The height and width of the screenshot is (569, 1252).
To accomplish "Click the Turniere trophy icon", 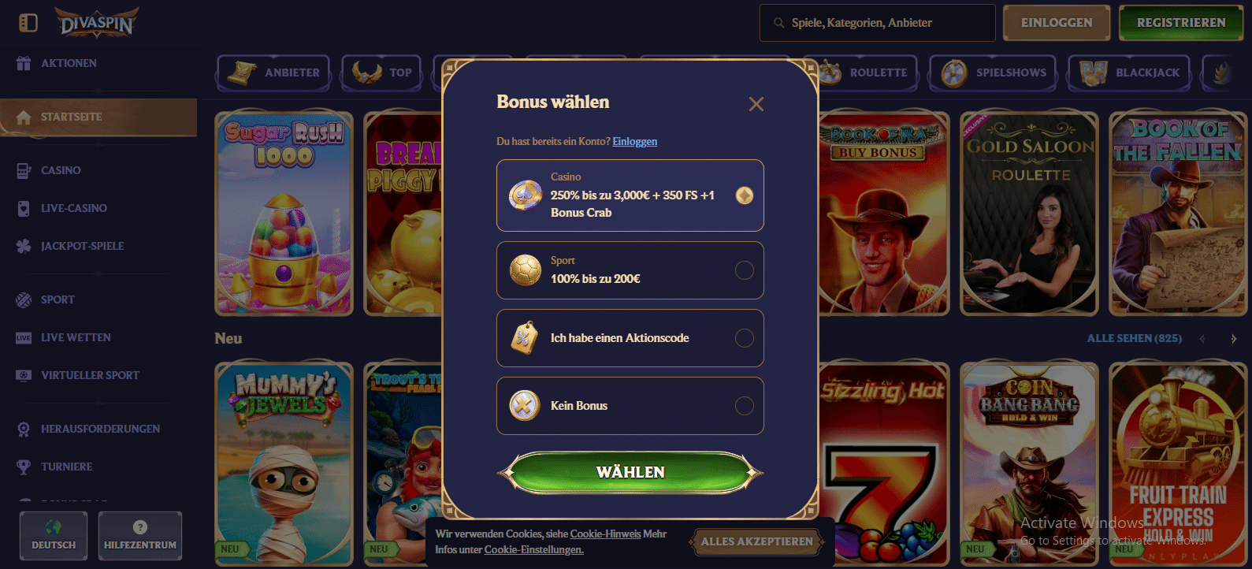I will pos(24,467).
